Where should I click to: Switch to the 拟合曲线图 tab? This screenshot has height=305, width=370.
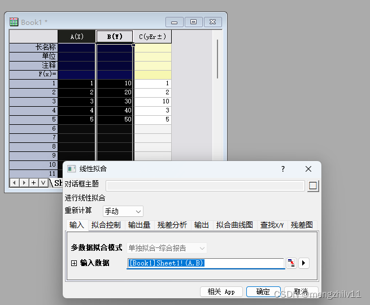tap(234, 225)
